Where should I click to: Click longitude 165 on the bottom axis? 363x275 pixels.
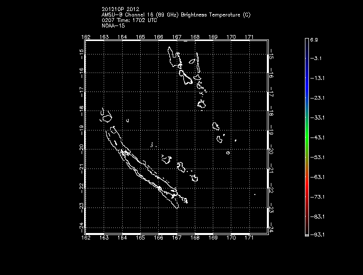pyautogui.click(x=140, y=237)
